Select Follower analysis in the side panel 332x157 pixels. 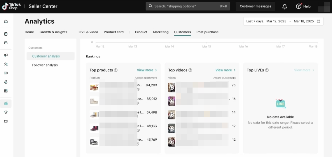(45, 65)
